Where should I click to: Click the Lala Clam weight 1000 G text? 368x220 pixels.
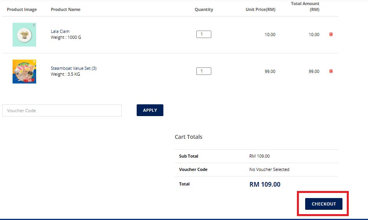66,38
